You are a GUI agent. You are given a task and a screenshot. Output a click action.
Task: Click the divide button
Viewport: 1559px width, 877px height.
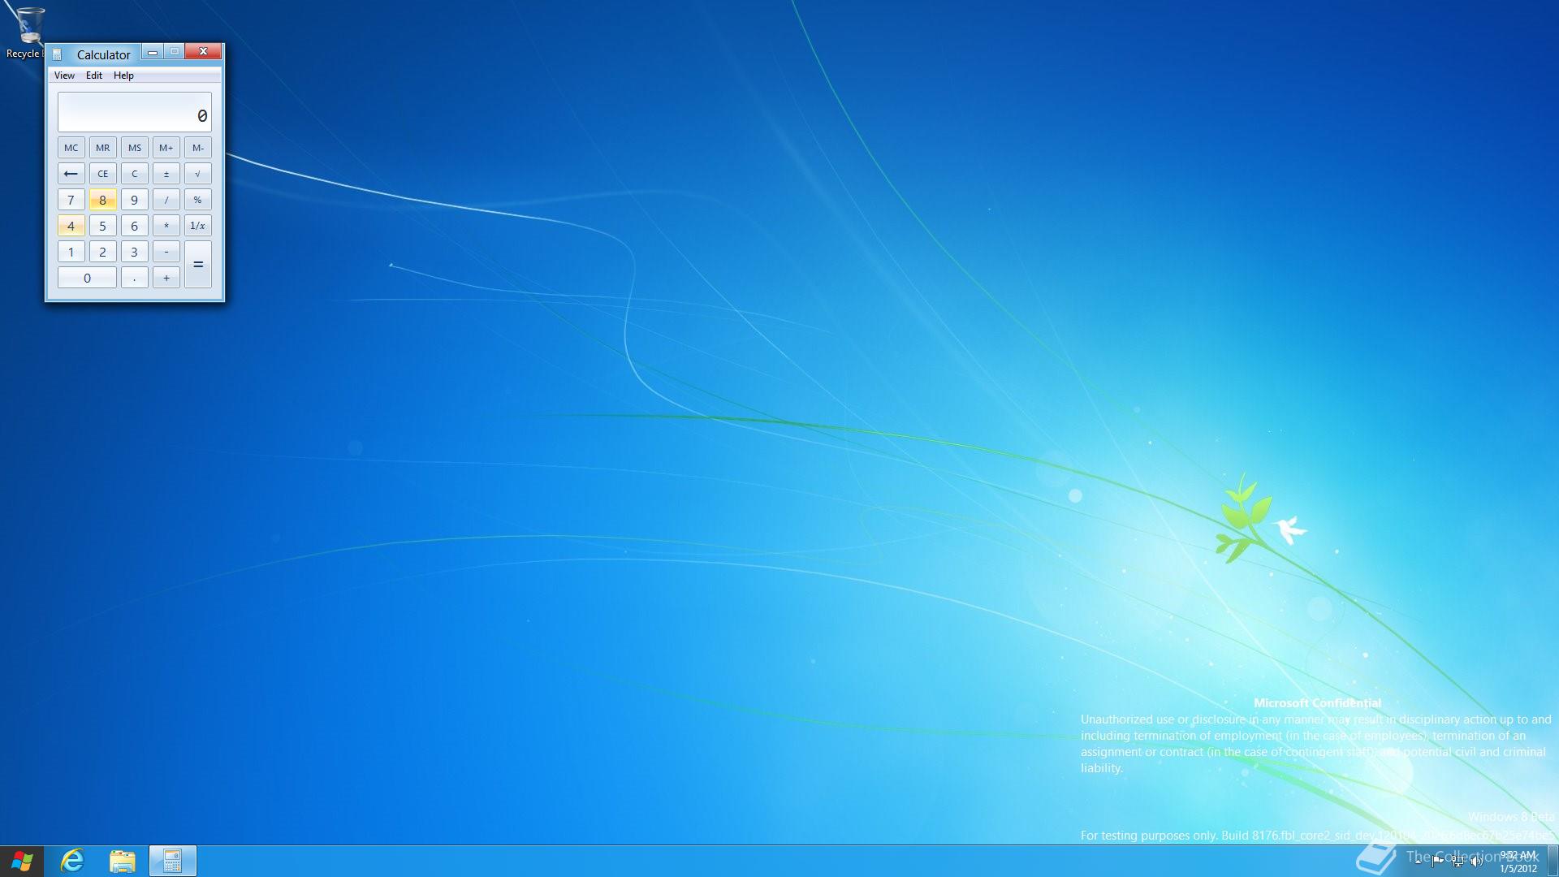166,200
